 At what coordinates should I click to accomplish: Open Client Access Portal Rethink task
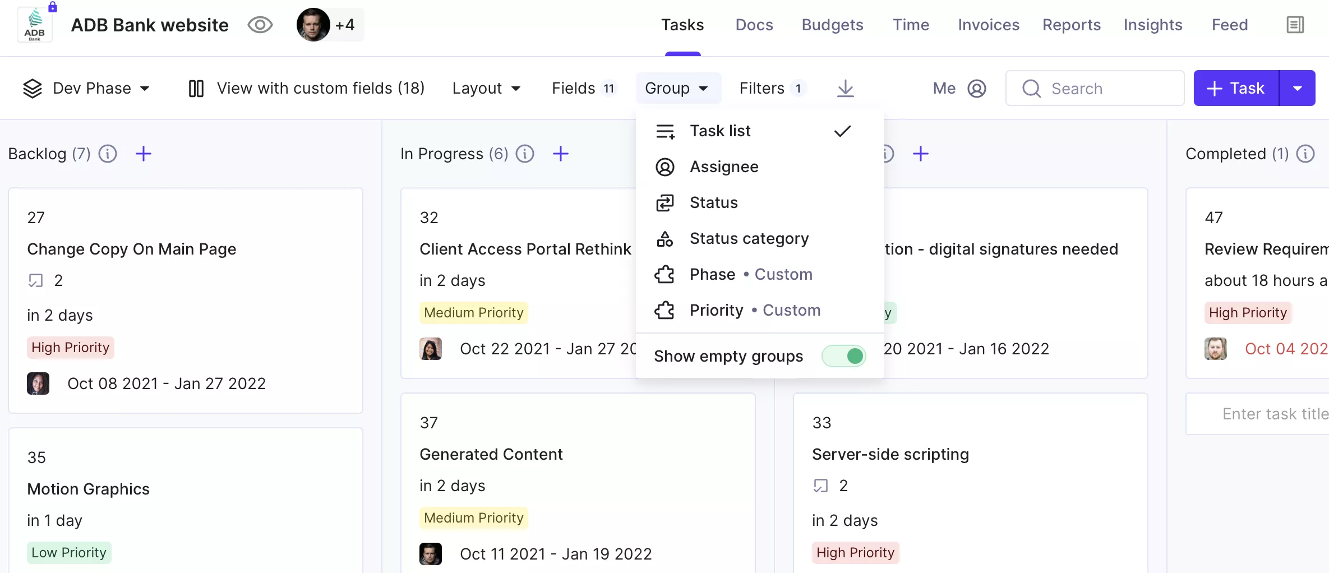click(x=525, y=249)
